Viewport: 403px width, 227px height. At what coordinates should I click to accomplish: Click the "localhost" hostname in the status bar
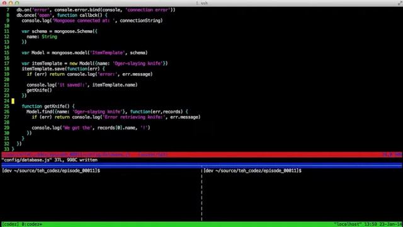tap(348, 224)
